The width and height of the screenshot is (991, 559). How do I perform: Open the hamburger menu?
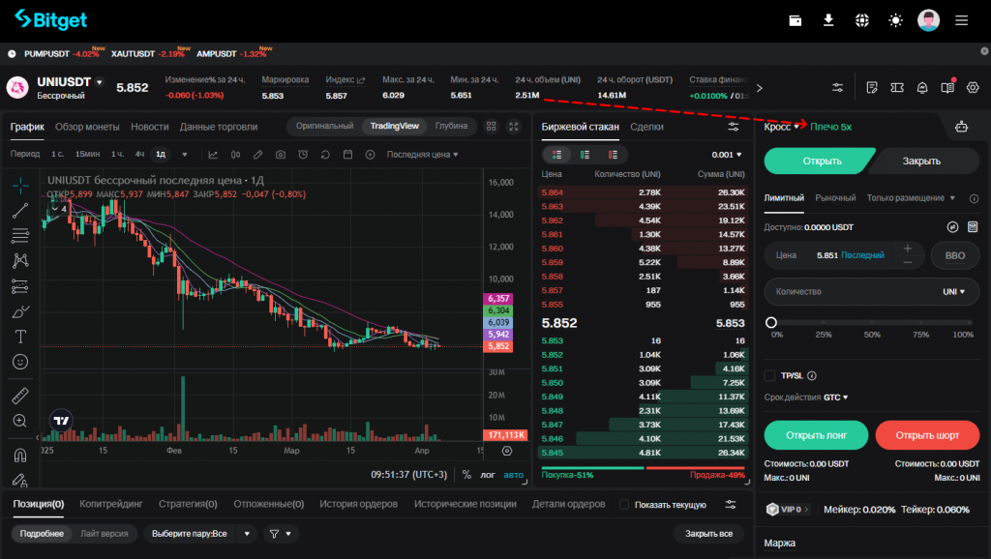pos(961,21)
